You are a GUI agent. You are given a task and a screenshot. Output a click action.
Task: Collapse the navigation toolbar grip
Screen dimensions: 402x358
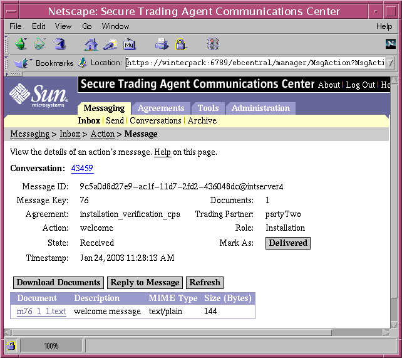6,44
